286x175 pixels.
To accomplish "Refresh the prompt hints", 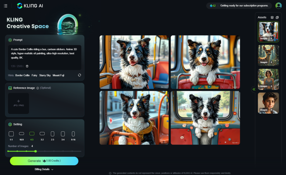I will click(80, 75).
